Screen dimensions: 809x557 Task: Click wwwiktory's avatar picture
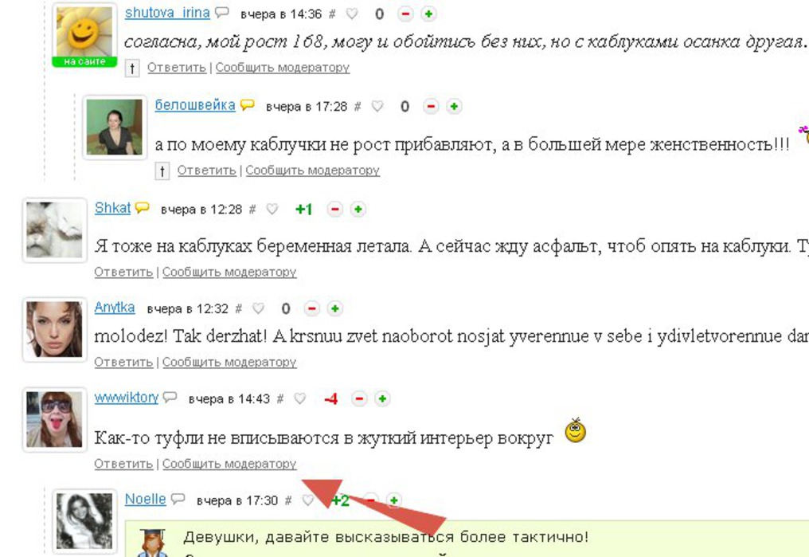(54, 420)
